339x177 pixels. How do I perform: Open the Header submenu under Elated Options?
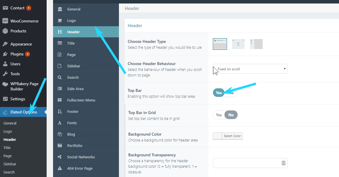pos(10,140)
